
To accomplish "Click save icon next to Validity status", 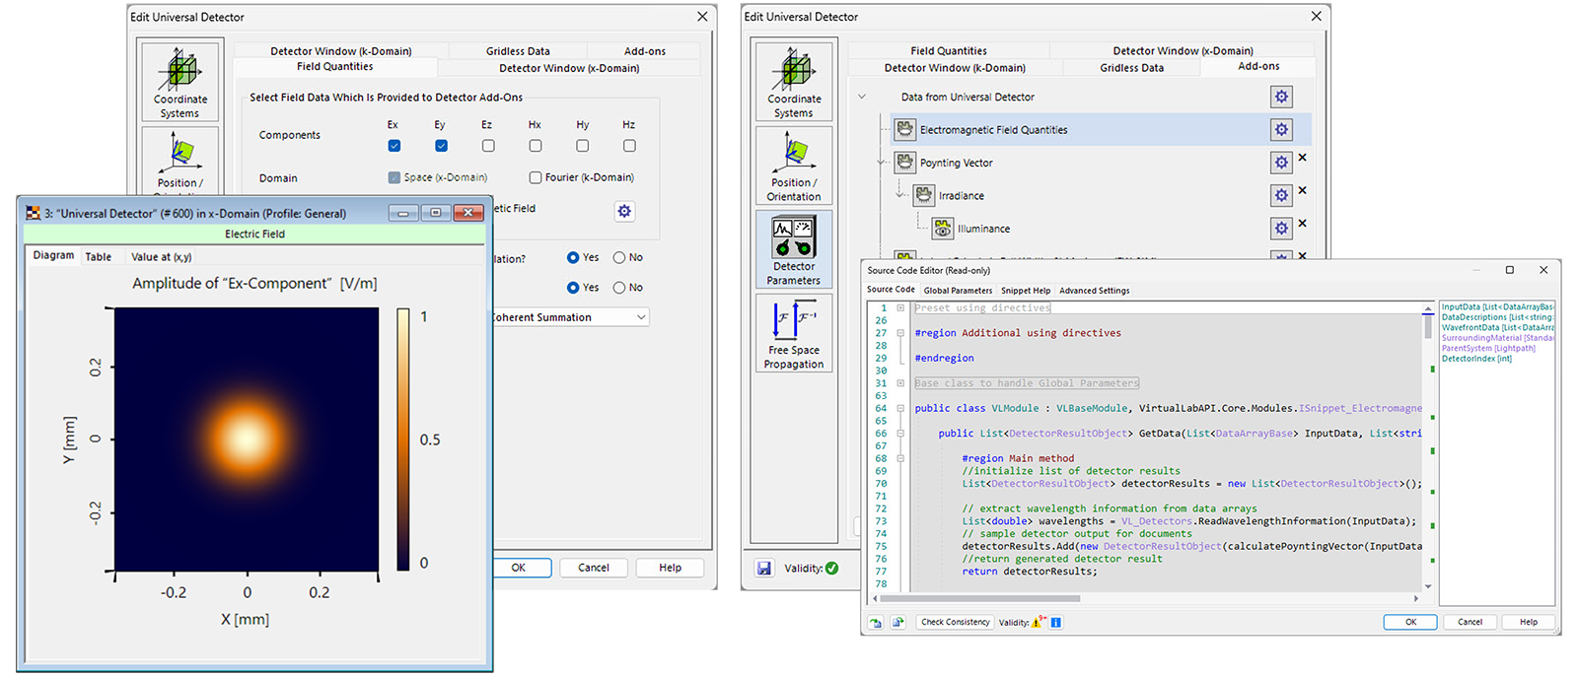I will (764, 569).
